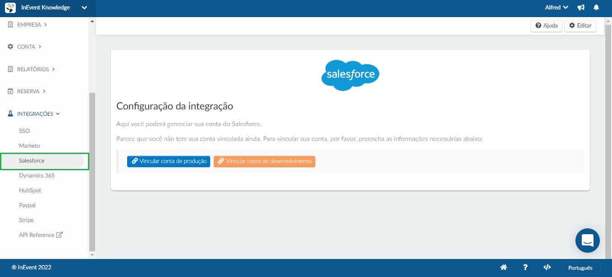Open the InEvent Knowledge dropdown chevron
This screenshot has width=612, height=277.
(84, 8)
